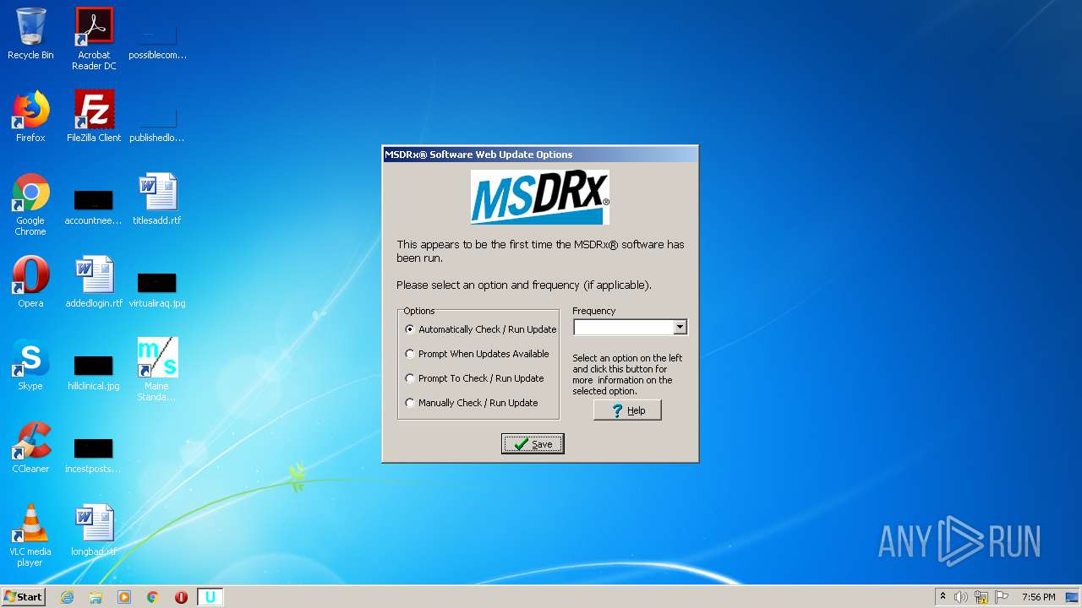The image size is (1082, 608).
Task: Switch to MSDRx updater taskbar button
Action: (x=210, y=597)
